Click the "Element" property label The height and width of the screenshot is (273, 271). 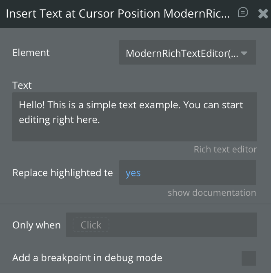tap(31, 53)
